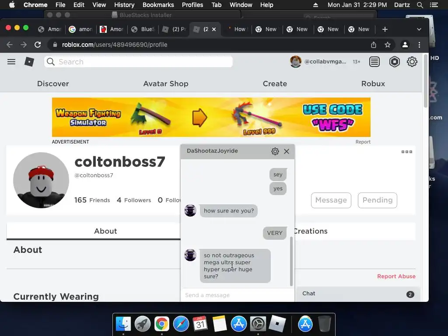Click the Weapon Fighting Simulator ad banner
This screenshot has height=336, width=448.
tap(211, 117)
